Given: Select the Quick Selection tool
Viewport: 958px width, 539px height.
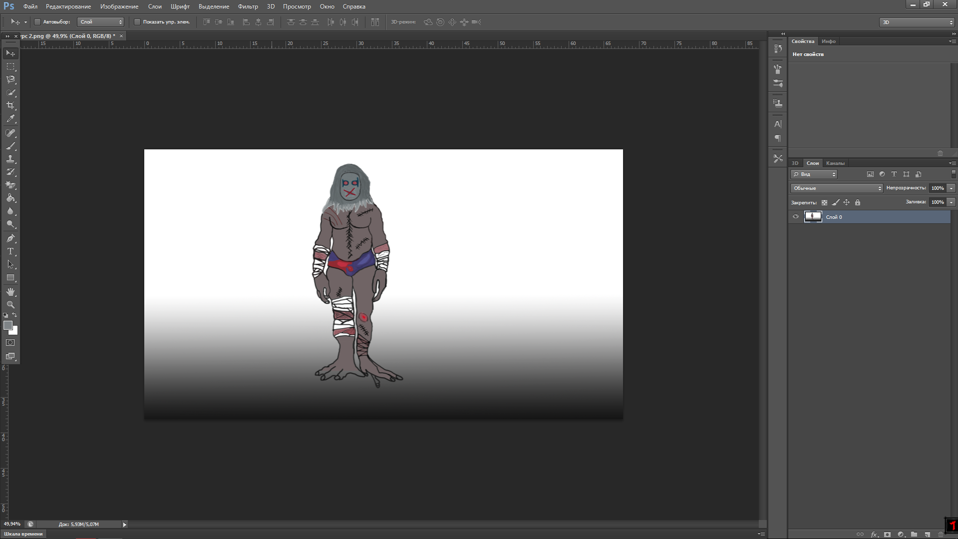Looking at the screenshot, I should (10, 92).
